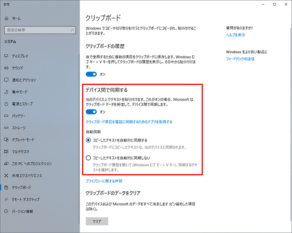Open Power and Sleep icon
Image resolution: width=292 pixels, height=233 pixels.
click(x=6, y=104)
